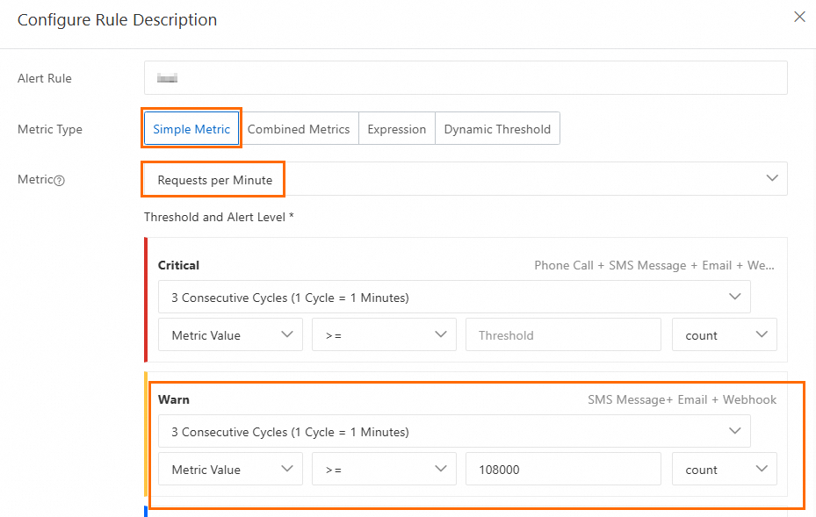This screenshot has height=517, width=816.
Task: Switch to the Combined Metrics tab
Action: click(299, 129)
